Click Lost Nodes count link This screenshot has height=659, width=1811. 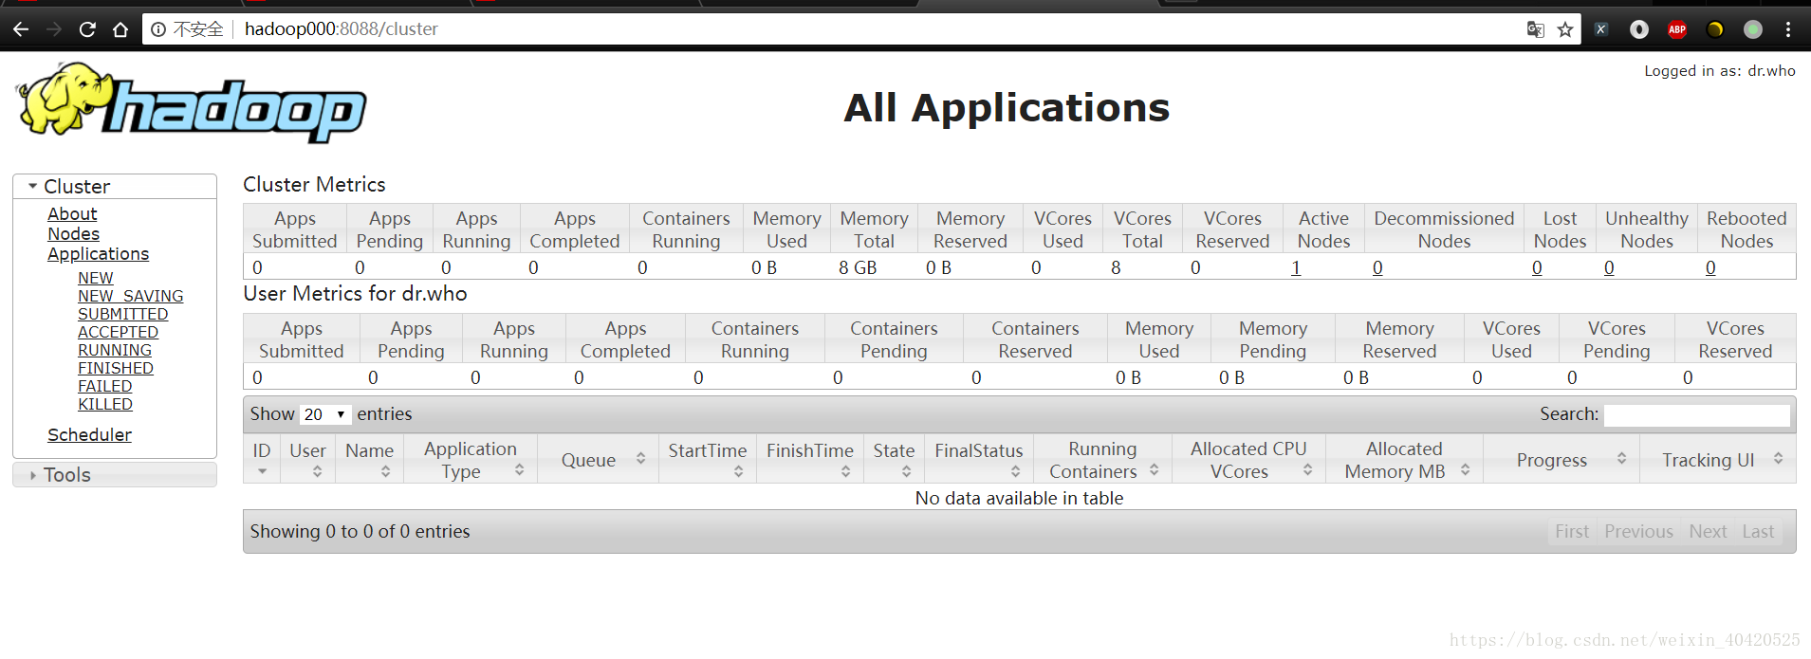[x=1537, y=267]
